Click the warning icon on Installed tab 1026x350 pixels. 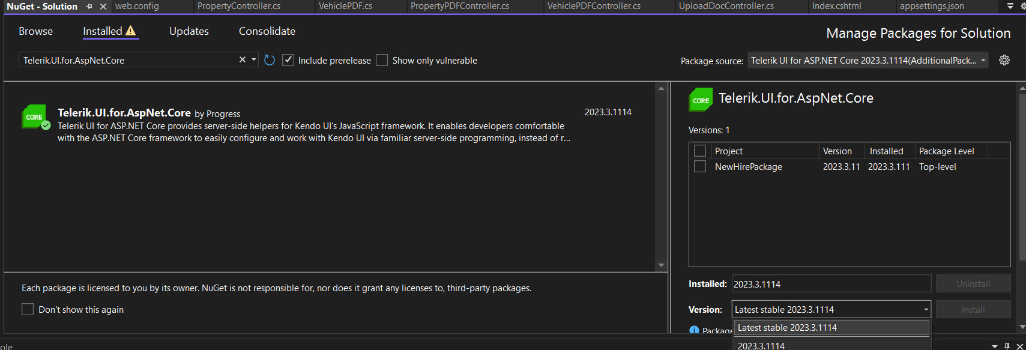(131, 31)
